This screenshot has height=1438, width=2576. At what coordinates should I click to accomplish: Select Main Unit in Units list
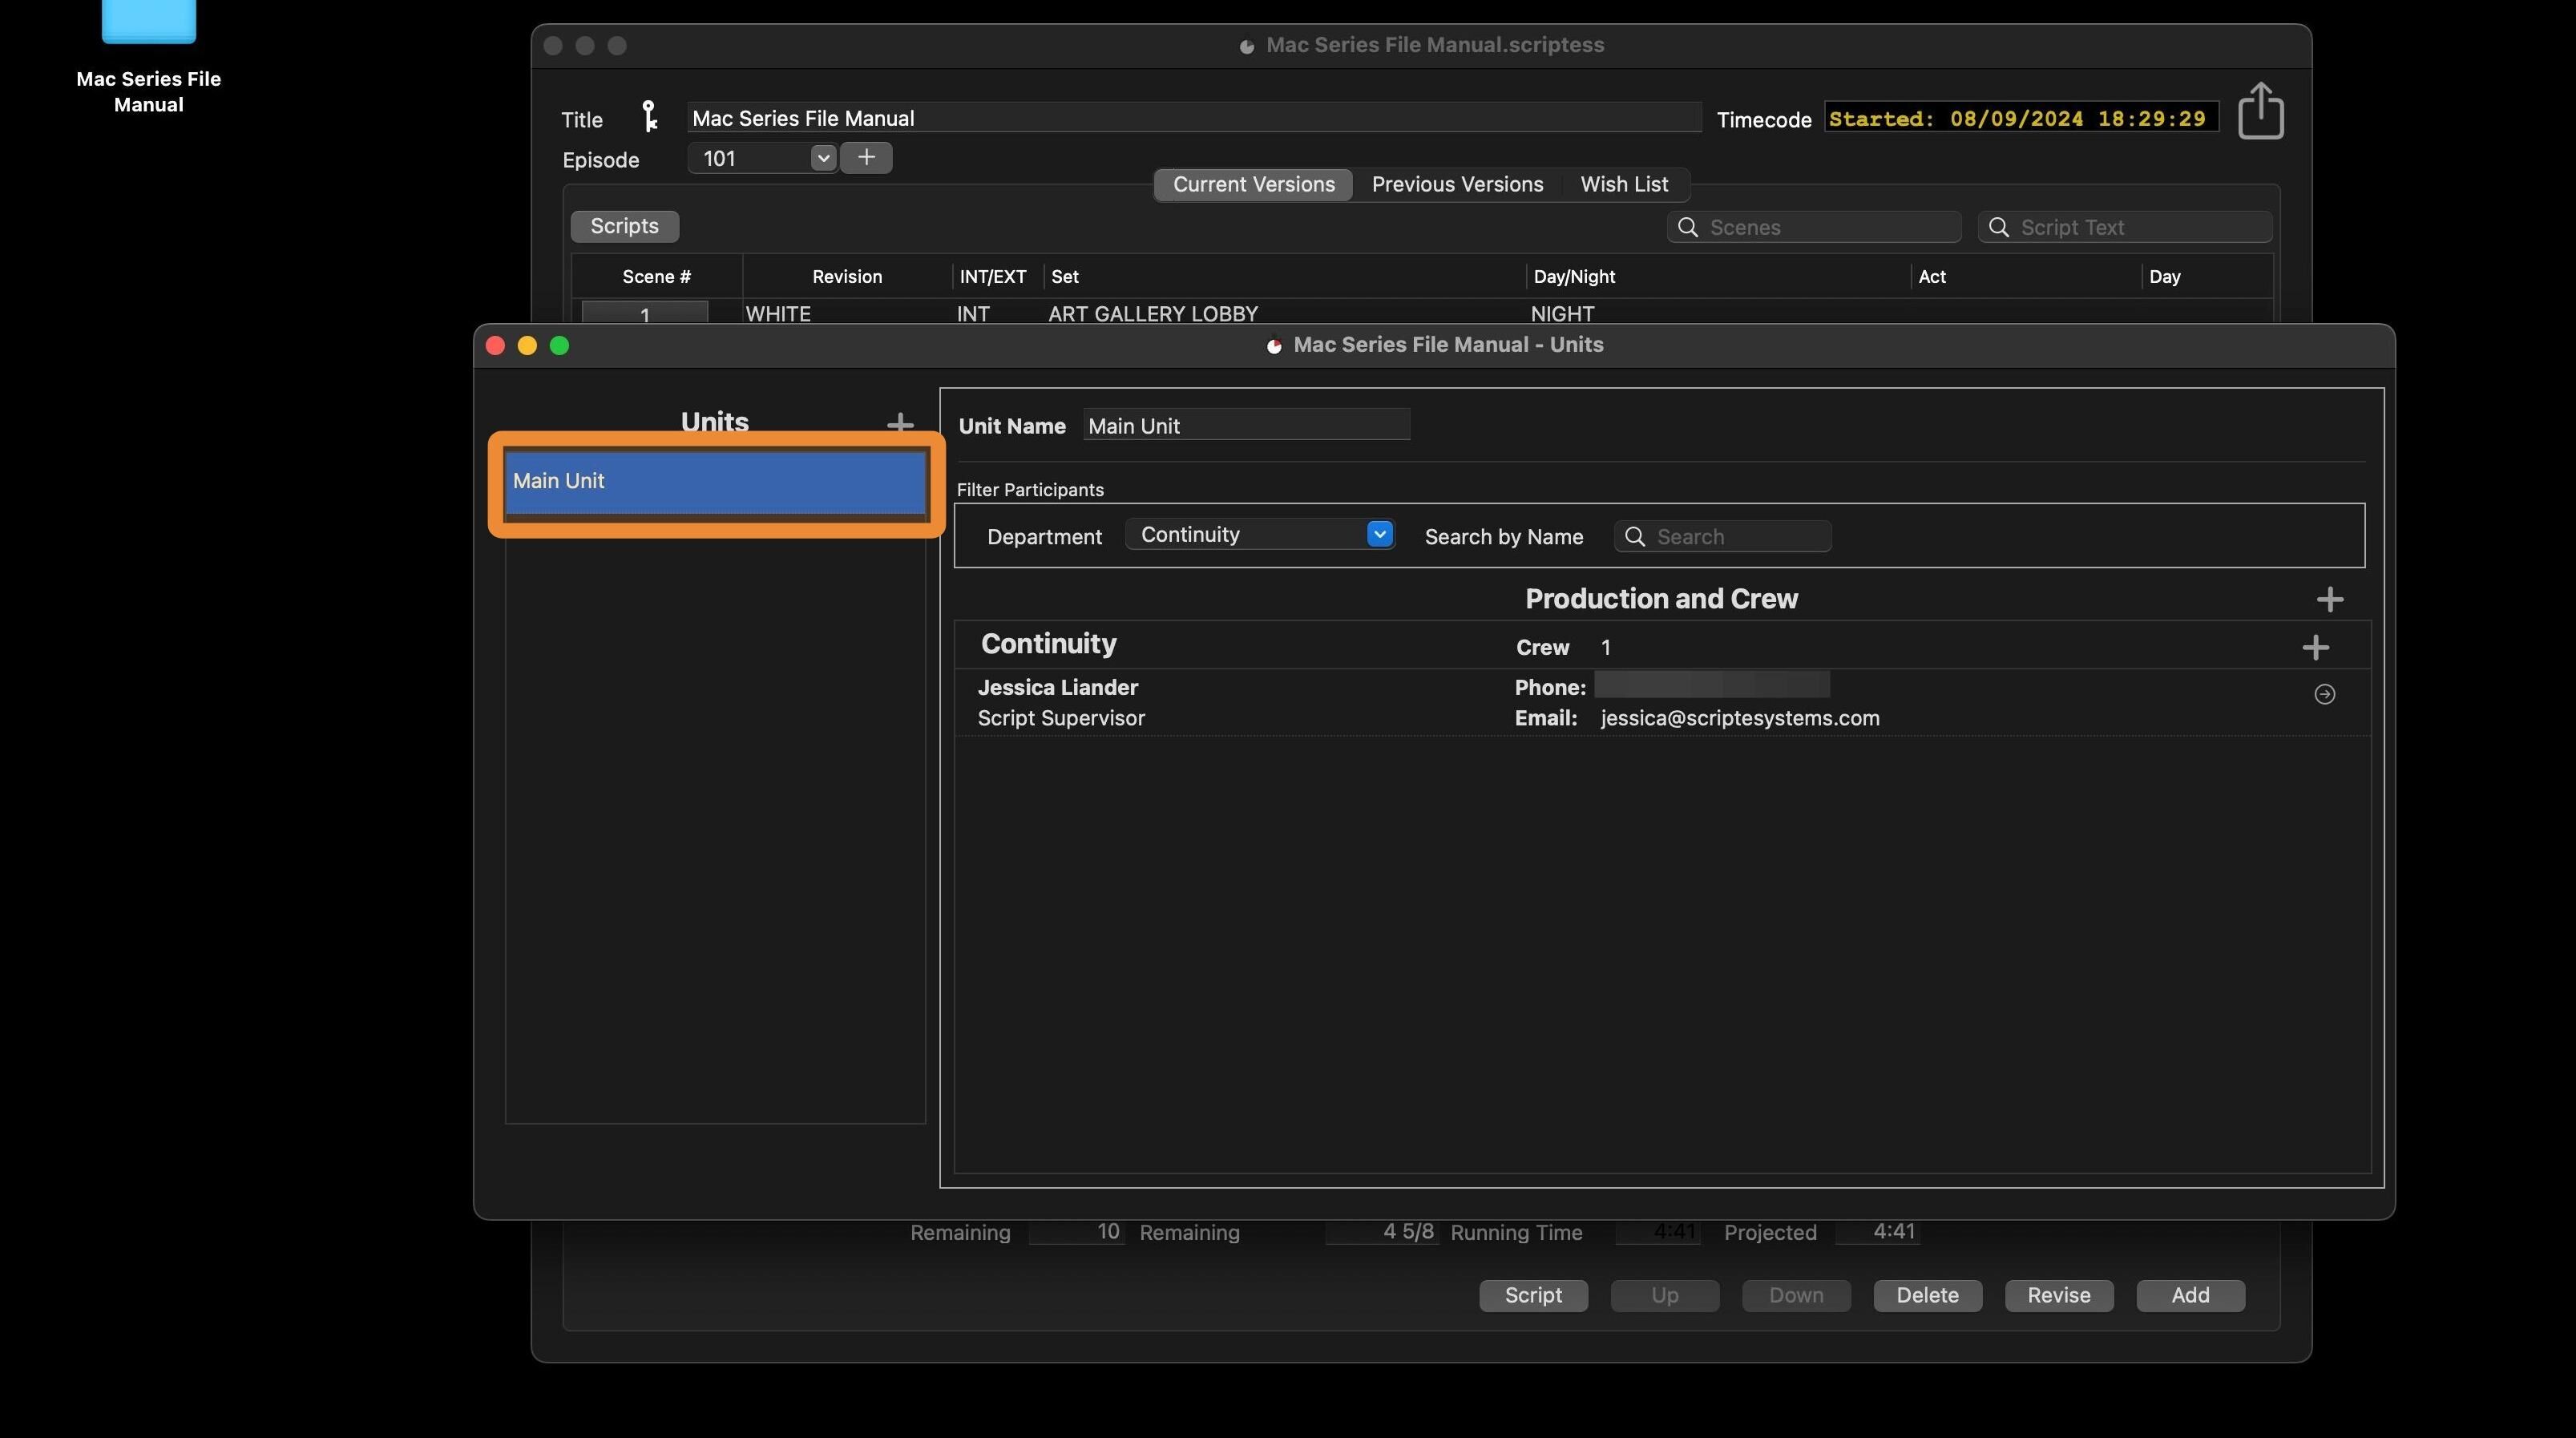pyautogui.click(x=714, y=481)
